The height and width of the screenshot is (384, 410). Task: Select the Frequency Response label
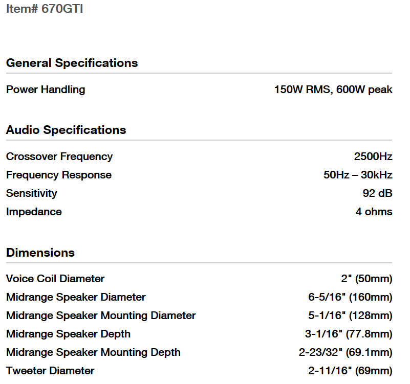[59, 175]
